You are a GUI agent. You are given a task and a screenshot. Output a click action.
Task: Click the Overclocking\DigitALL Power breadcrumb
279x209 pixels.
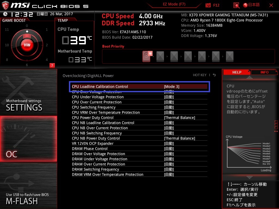pos(88,76)
